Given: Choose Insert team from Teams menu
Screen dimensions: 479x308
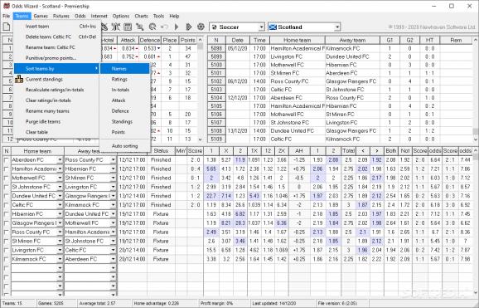Looking at the screenshot, I should tap(57, 27).
